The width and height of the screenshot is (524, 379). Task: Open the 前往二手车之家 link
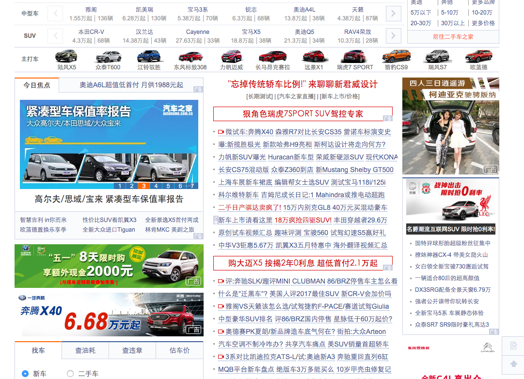point(453,37)
